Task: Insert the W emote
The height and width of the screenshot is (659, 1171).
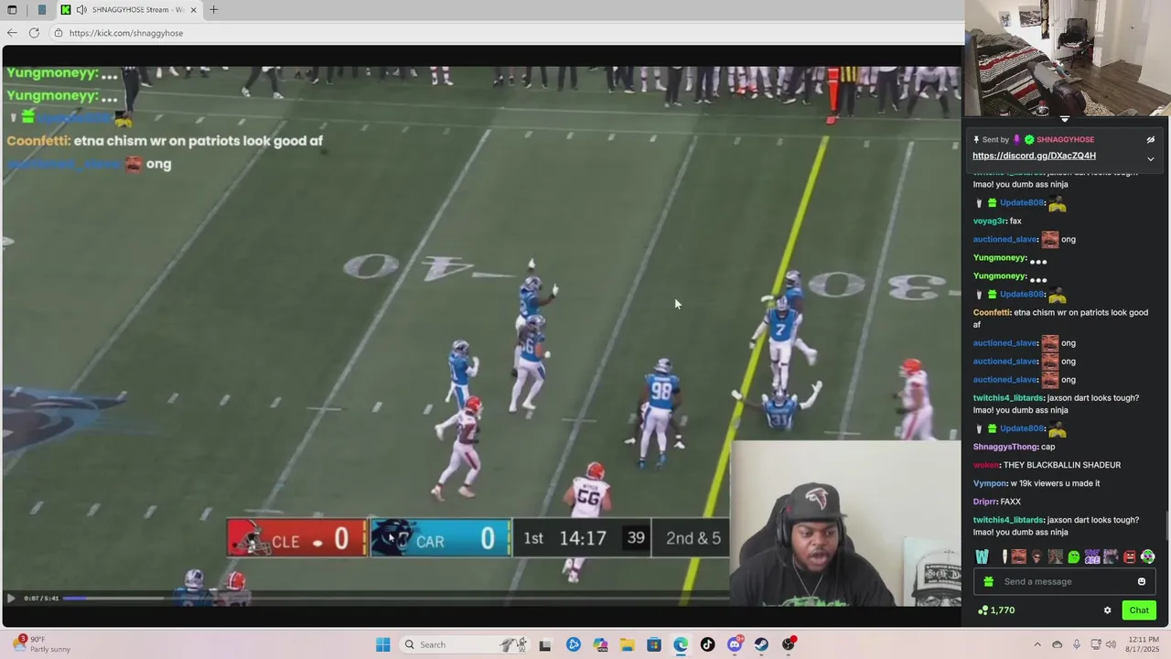Action: click(982, 556)
